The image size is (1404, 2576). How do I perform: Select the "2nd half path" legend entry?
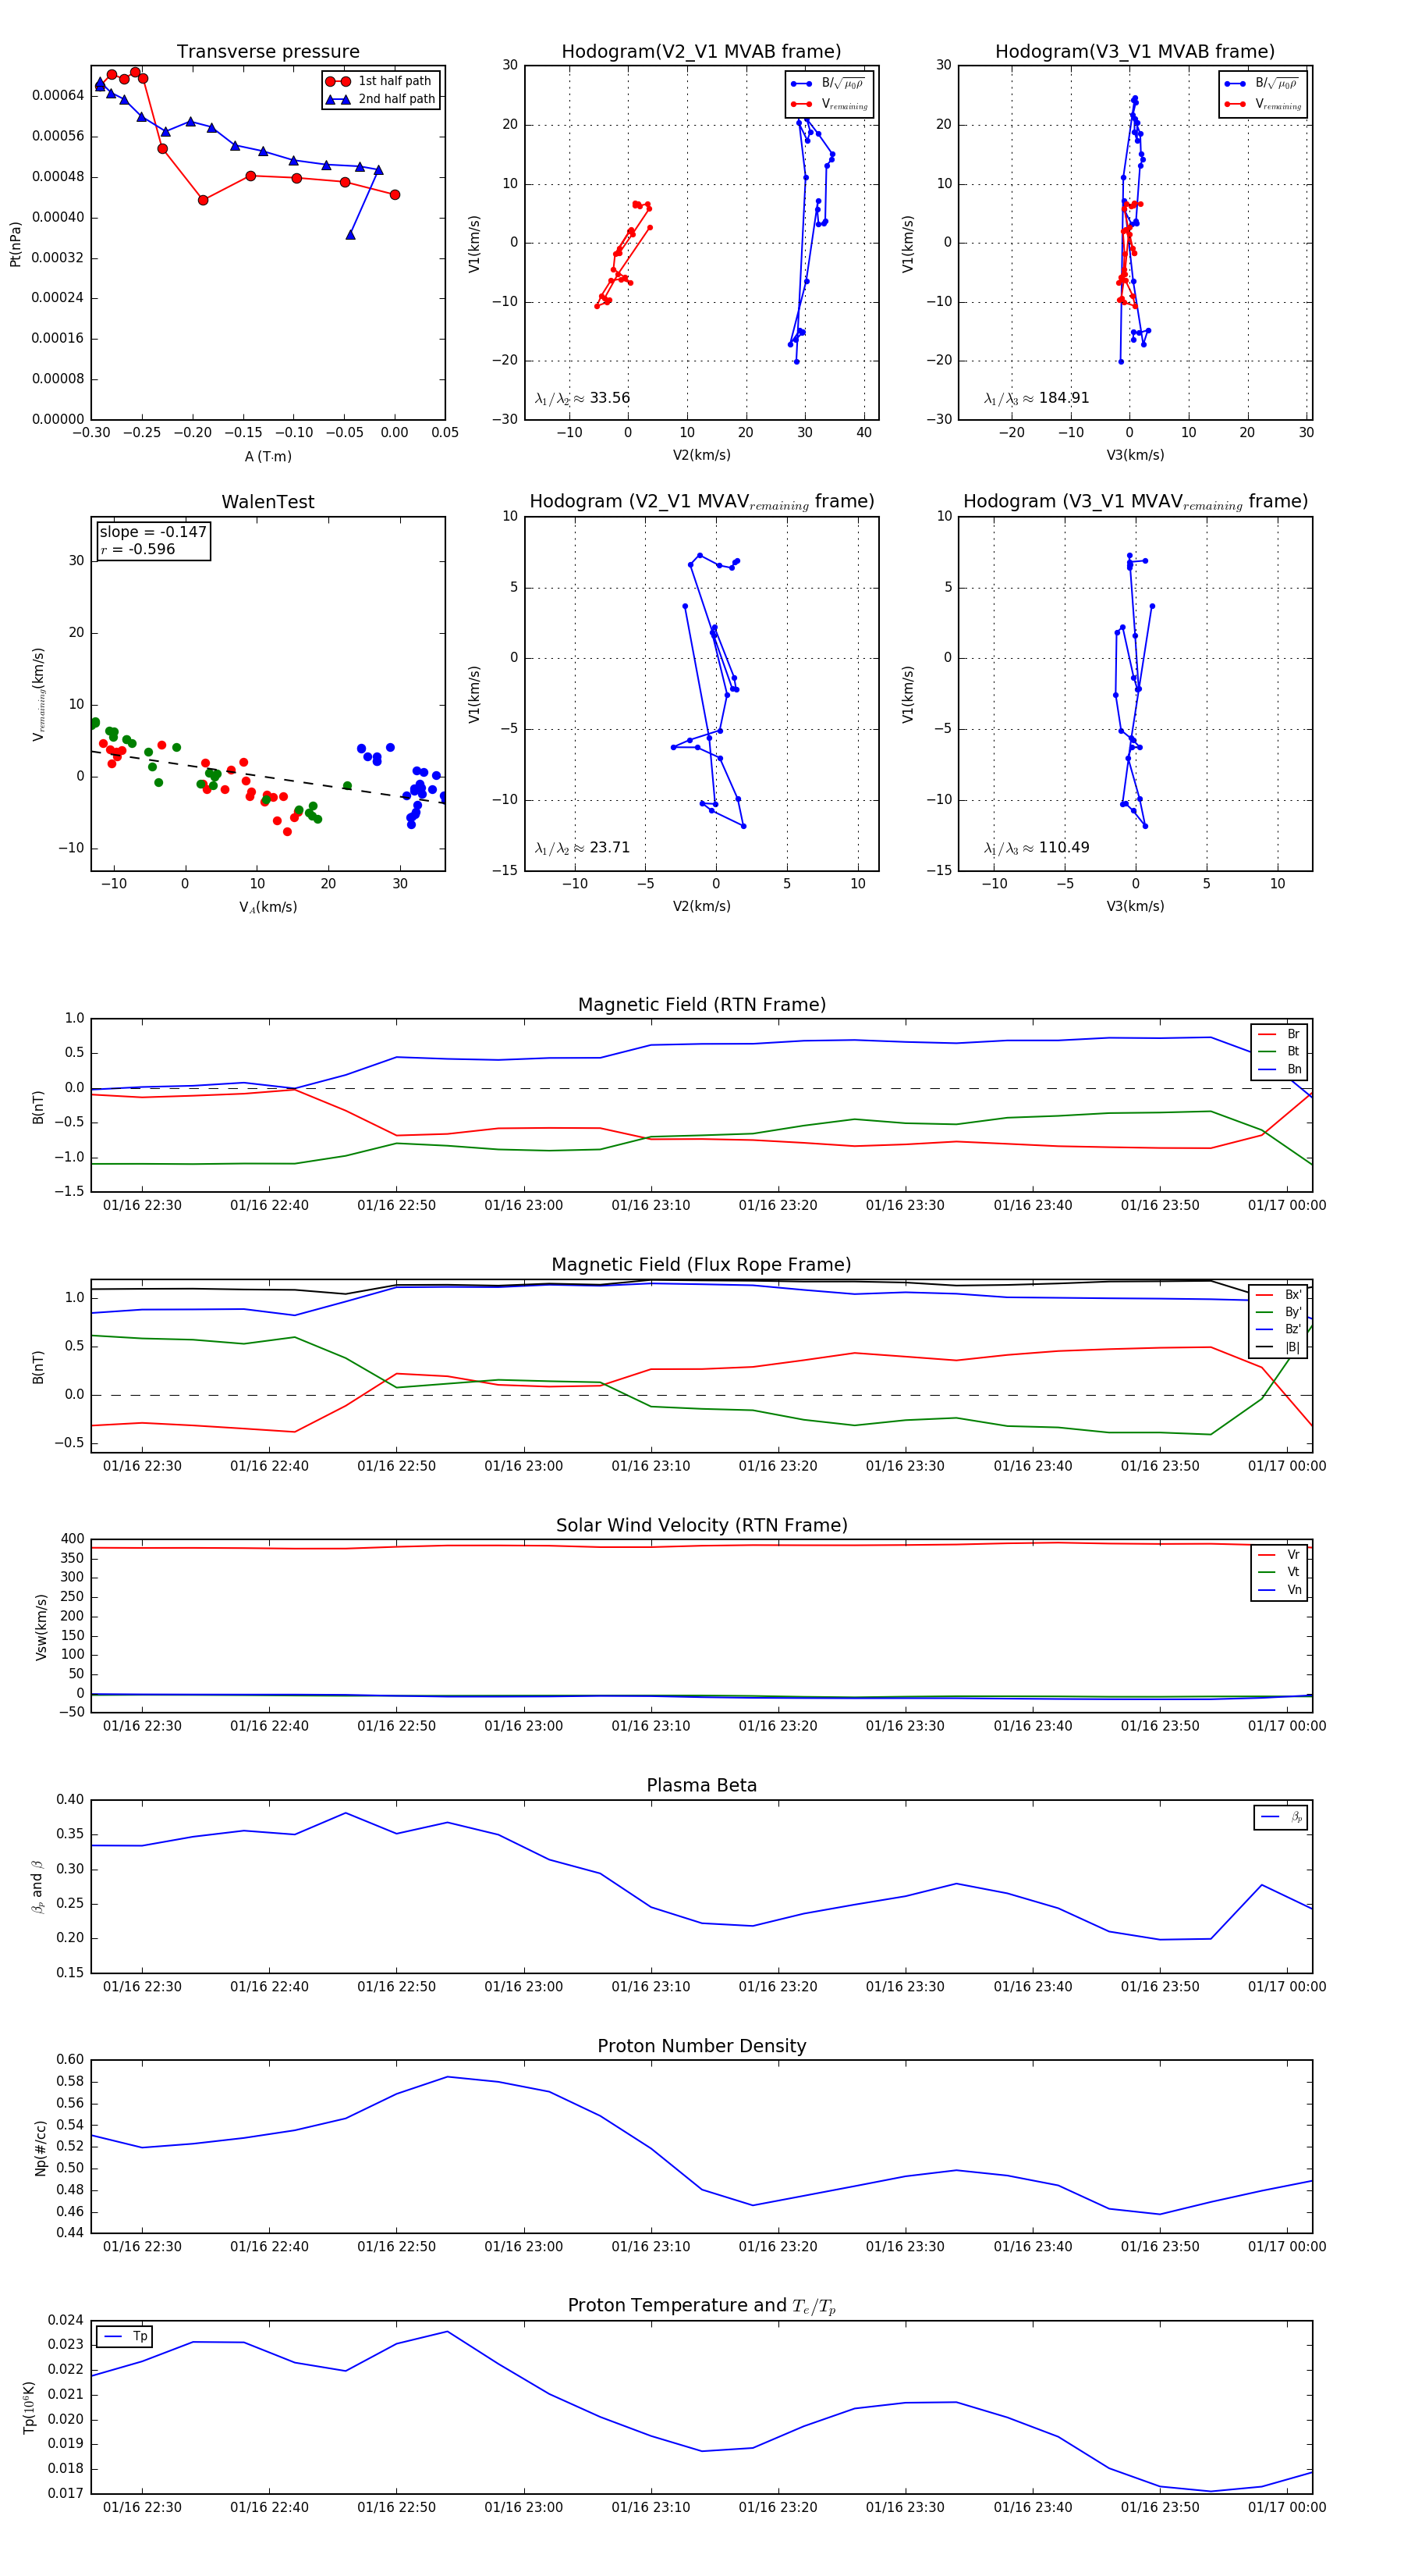tap(381, 99)
